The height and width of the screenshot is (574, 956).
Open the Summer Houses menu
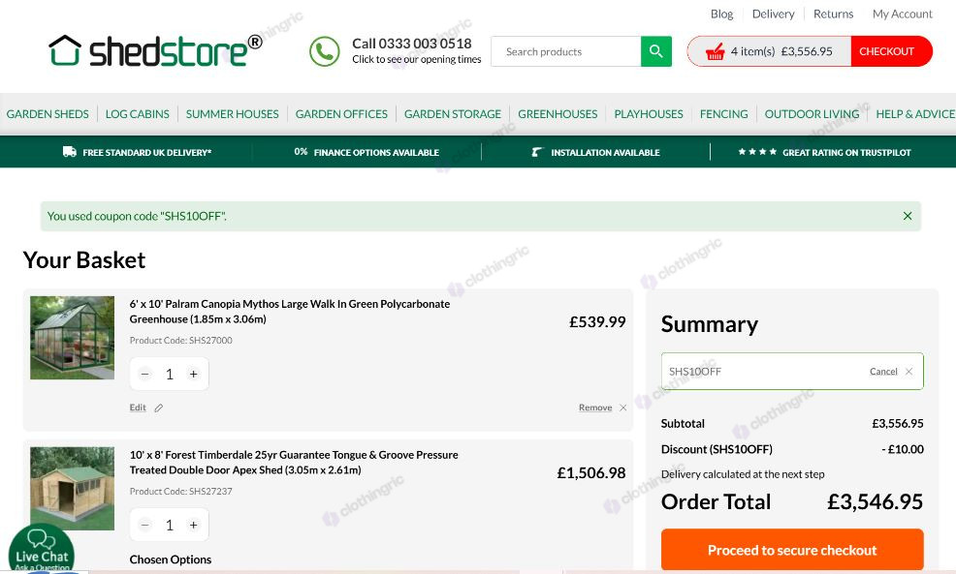tap(233, 114)
